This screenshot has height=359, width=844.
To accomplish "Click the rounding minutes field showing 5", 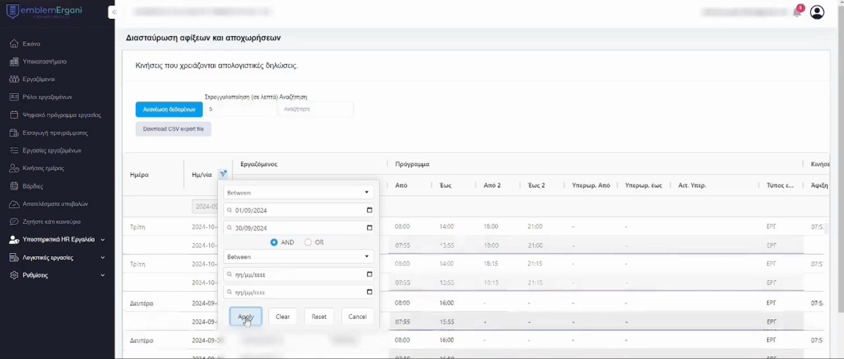I will pos(241,109).
